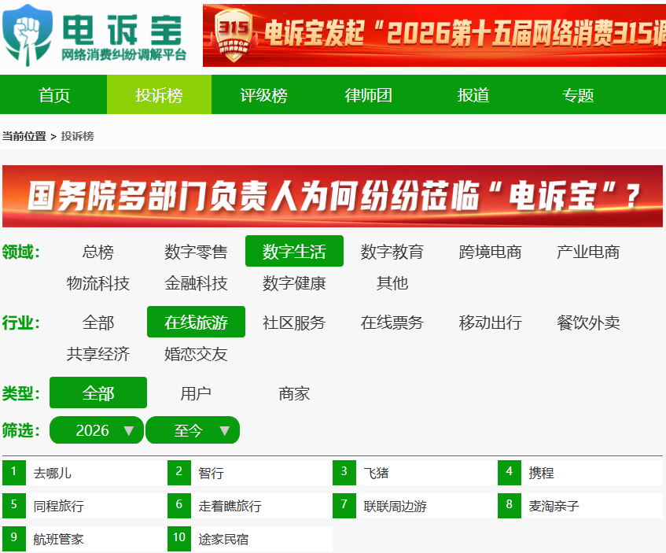Open the 2026第十五届网络消费315 top banner
666x553 pixels.
tap(434, 35)
